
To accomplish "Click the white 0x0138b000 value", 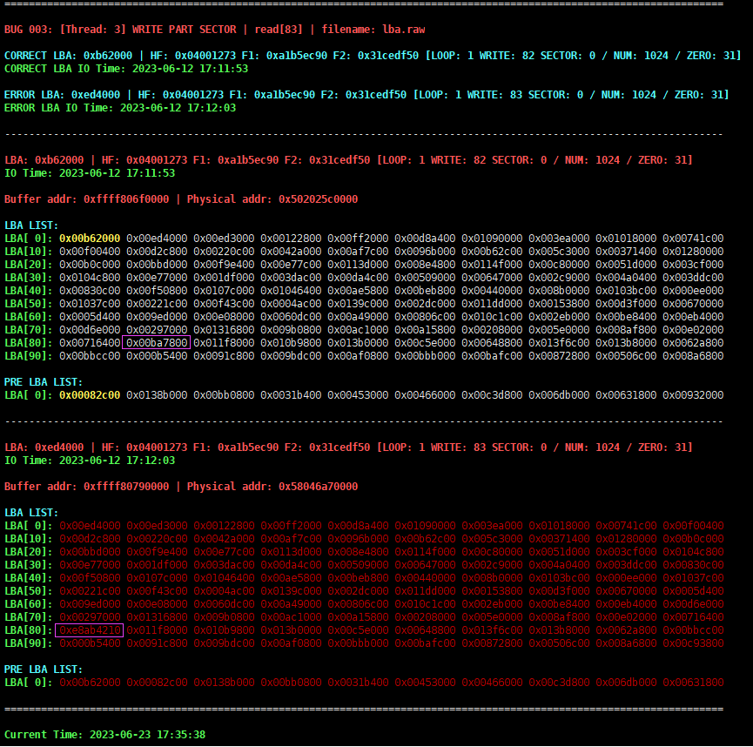I will pyautogui.click(x=157, y=395).
